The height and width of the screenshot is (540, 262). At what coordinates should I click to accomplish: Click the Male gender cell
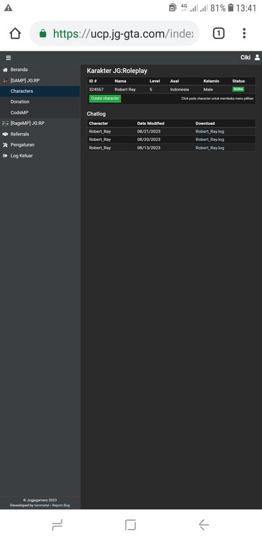[208, 90]
